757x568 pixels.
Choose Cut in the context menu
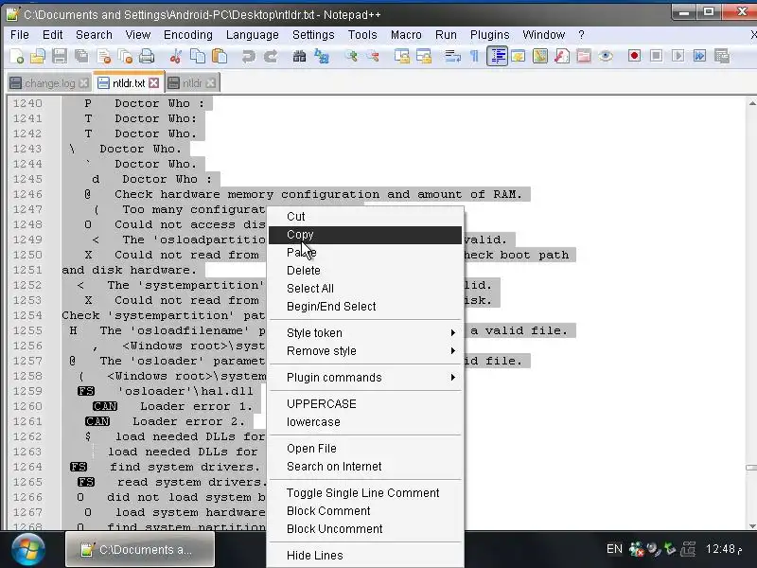point(365,217)
